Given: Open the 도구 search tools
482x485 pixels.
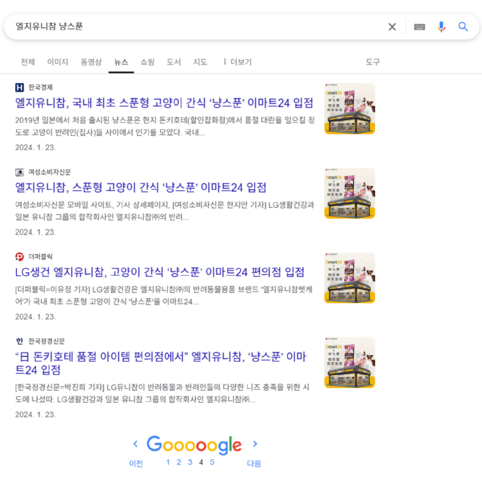Looking at the screenshot, I should pos(372,62).
